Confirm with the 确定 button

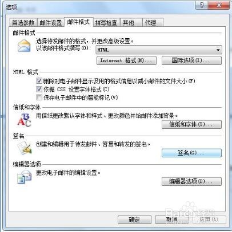134,219
